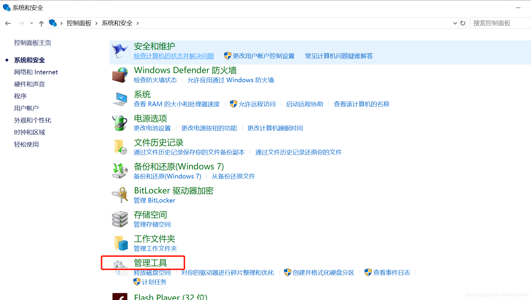Open 允许应用通过 Windows 防火墙 link

click(x=231, y=80)
